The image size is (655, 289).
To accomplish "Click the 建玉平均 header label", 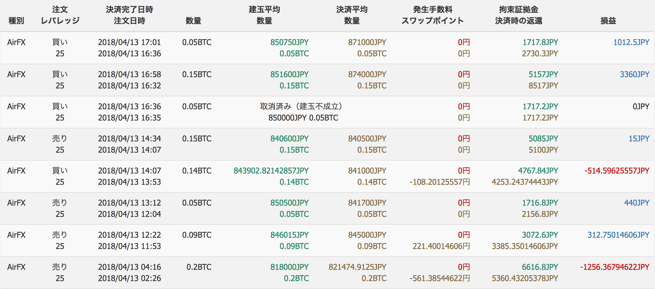I will (x=264, y=9).
